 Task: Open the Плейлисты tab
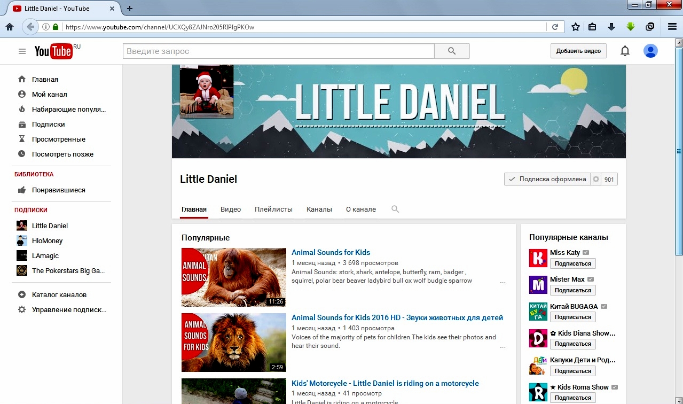pos(273,209)
